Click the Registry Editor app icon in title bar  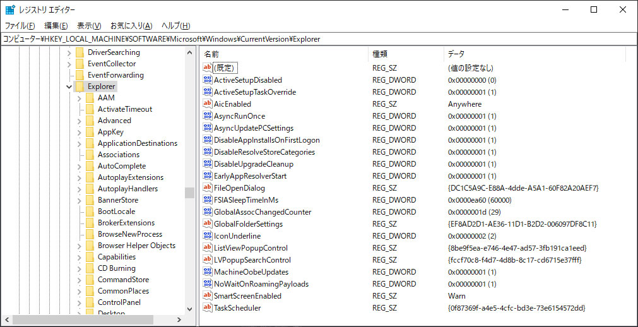pyautogui.click(x=10, y=9)
